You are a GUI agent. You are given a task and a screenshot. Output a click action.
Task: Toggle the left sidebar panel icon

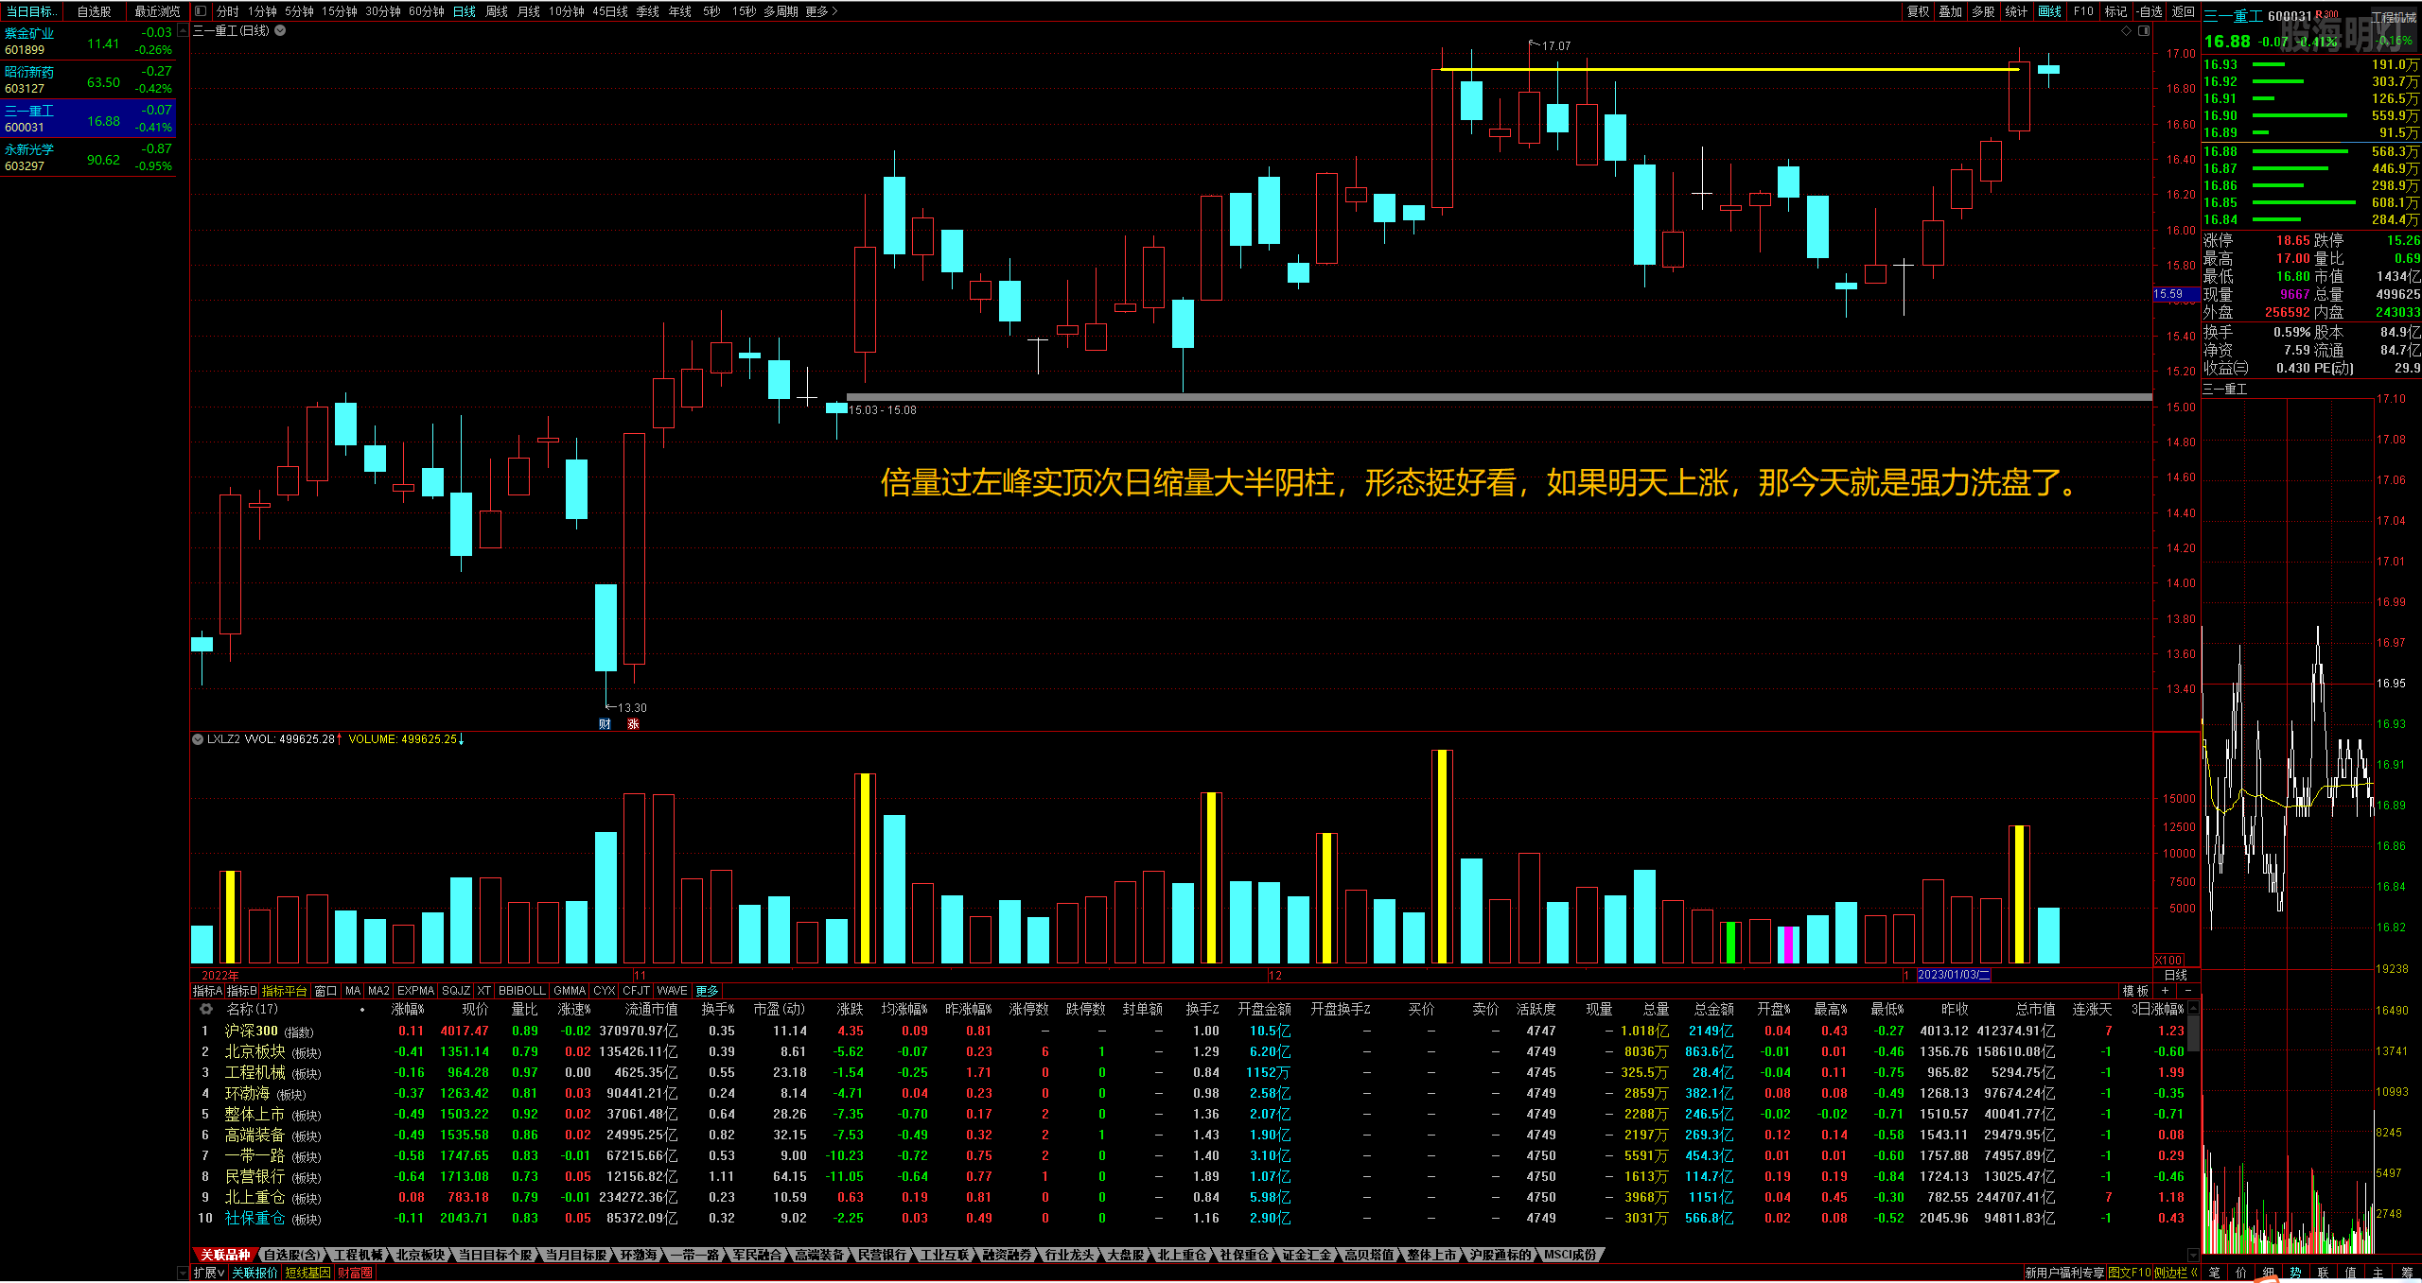pyautogui.click(x=201, y=11)
